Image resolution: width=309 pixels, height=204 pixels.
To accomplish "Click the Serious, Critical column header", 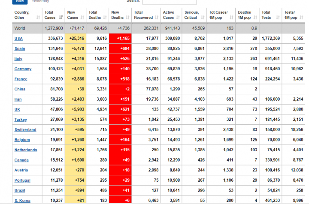I will pyautogui.click(x=194, y=15).
